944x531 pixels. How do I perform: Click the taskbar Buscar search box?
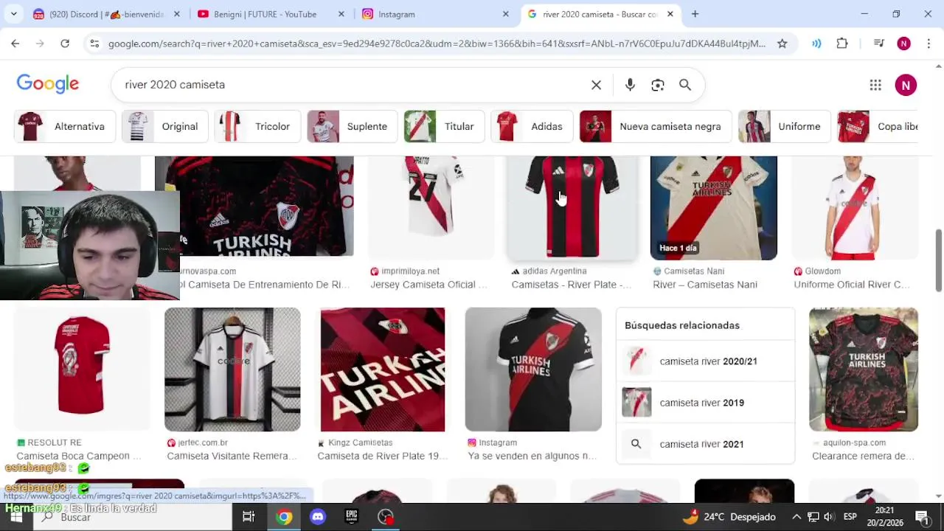[x=133, y=517]
